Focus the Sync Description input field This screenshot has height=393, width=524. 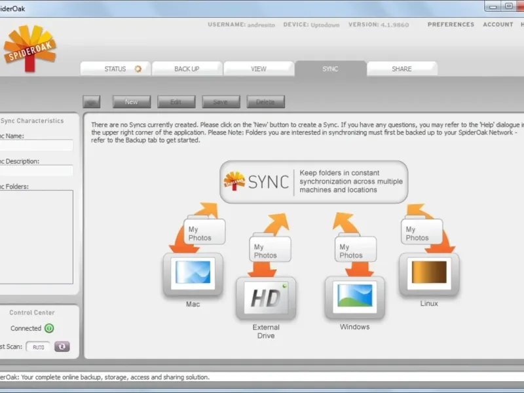point(36,170)
